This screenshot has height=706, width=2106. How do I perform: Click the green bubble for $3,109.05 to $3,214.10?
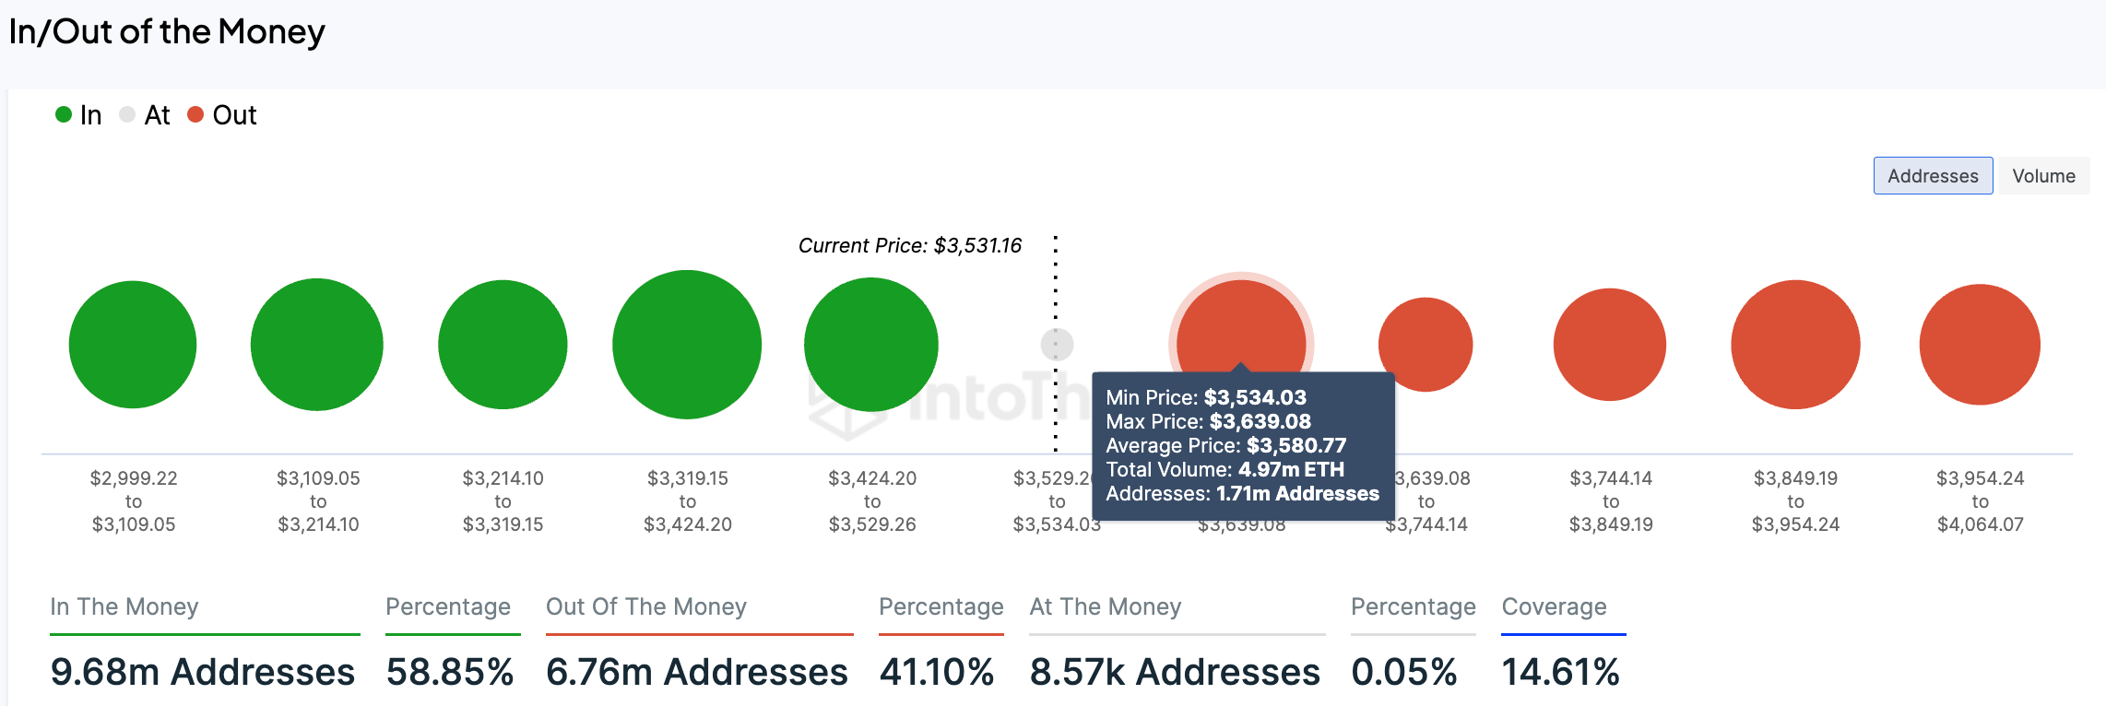pyautogui.click(x=317, y=345)
